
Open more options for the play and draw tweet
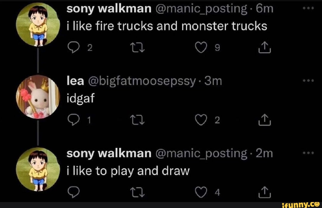pyautogui.click(x=308, y=153)
